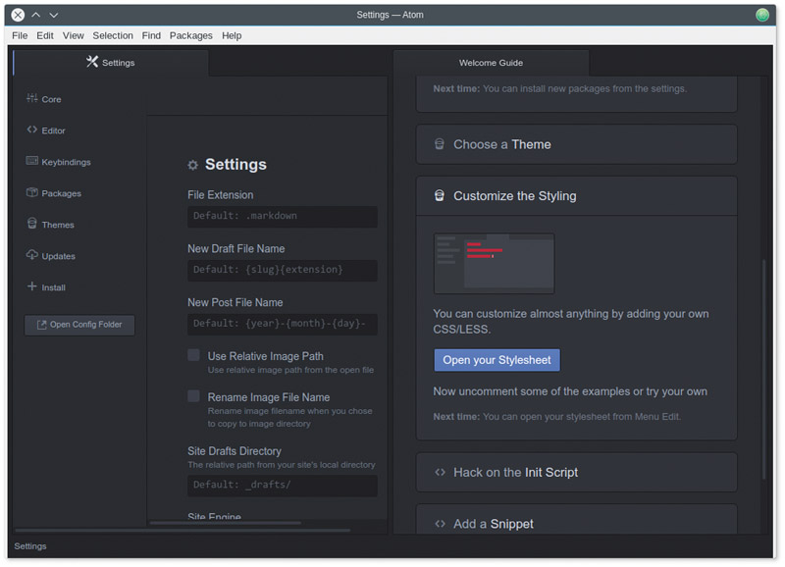Switch to the Settings tab
This screenshot has width=785, height=567.
[111, 63]
